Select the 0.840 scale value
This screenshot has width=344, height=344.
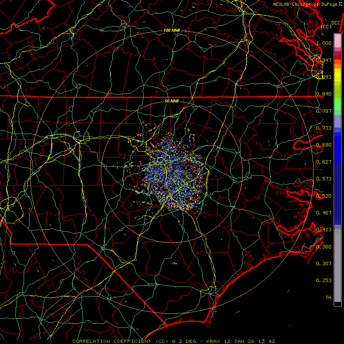click(324, 94)
